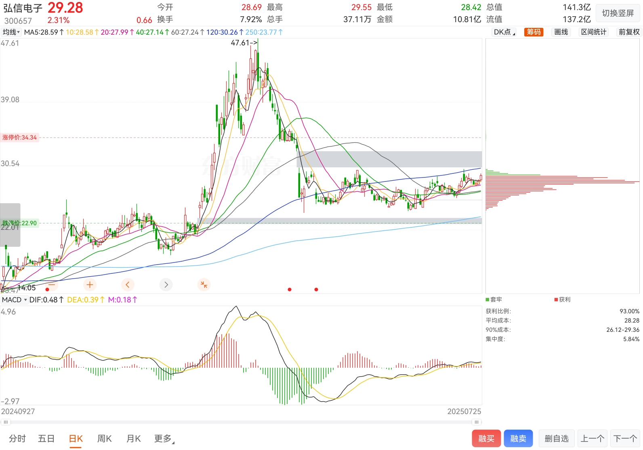This screenshot has height=450, width=643.
Task: Click the left arrow to pan chart
Action: click(x=128, y=285)
